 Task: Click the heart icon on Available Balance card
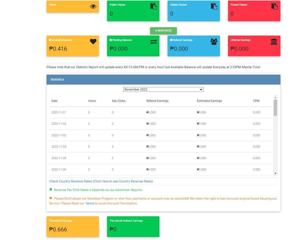pos(93,41)
